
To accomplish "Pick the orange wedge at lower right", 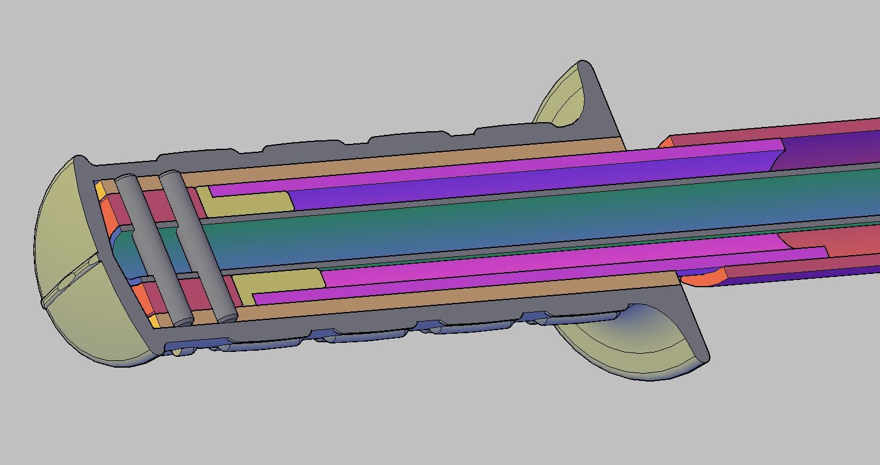I will coord(703,277).
